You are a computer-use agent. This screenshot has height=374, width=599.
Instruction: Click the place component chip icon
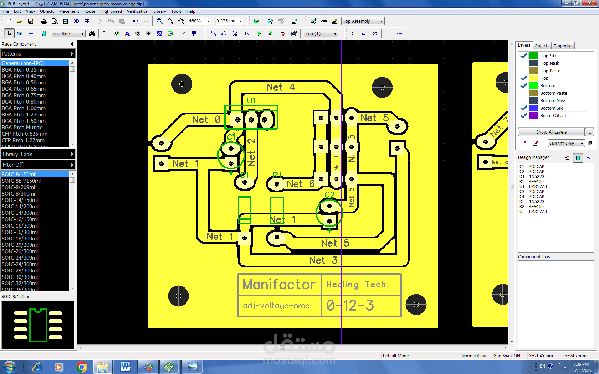click(x=44, y=33)
